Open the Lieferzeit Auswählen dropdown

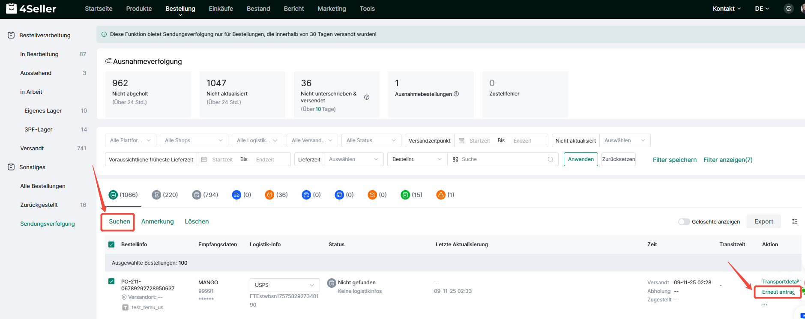click(x=354, y=159)
